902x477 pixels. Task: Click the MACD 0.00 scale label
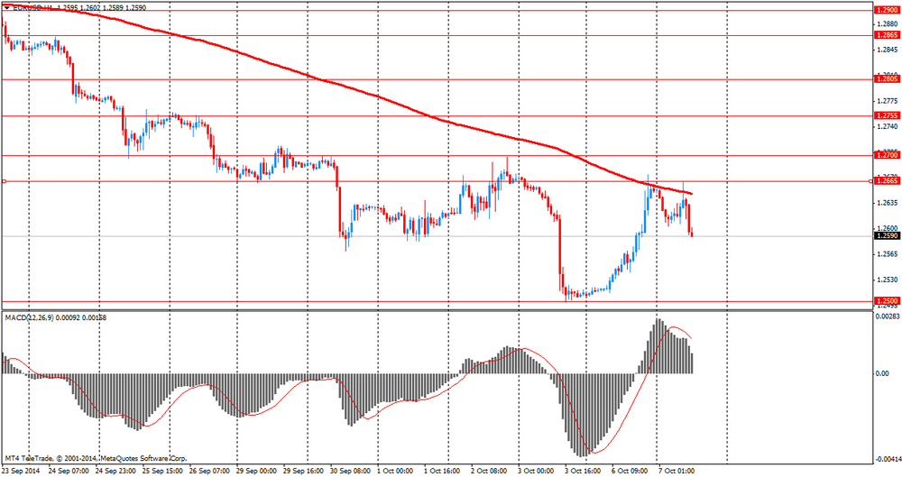click(882, 374)
